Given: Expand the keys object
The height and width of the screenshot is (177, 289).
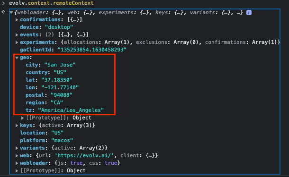Looking at the screenshot, I should (17, 126).
